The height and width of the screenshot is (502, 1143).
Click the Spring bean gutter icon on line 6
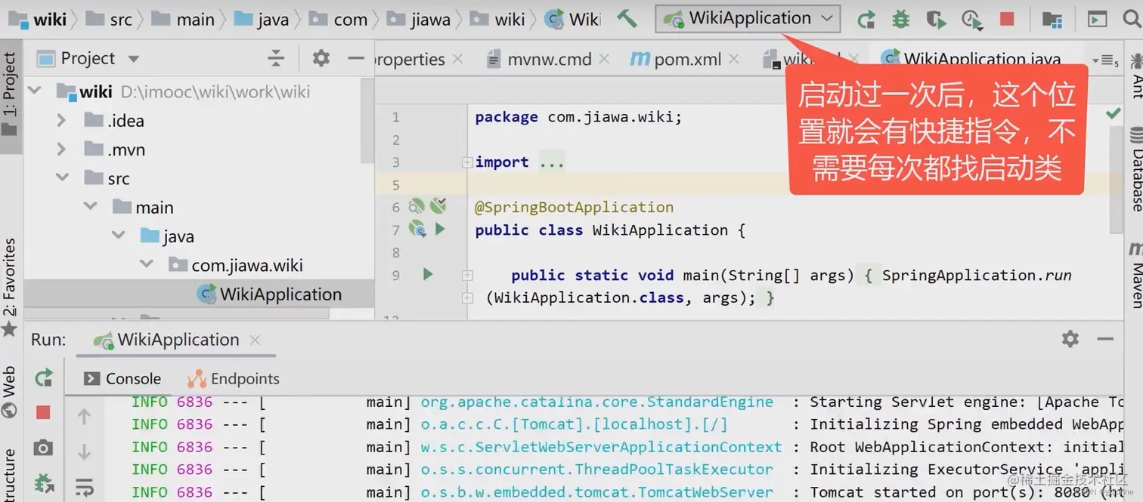pyautogui.click(x=417, y=206)
